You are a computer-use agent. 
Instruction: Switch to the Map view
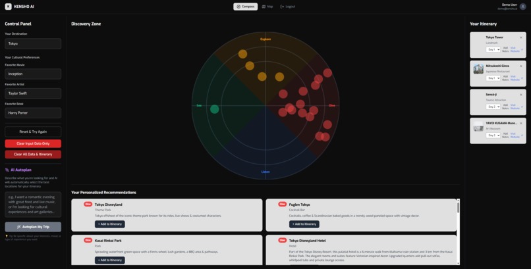pyautogui.click(x=267, y=7)
